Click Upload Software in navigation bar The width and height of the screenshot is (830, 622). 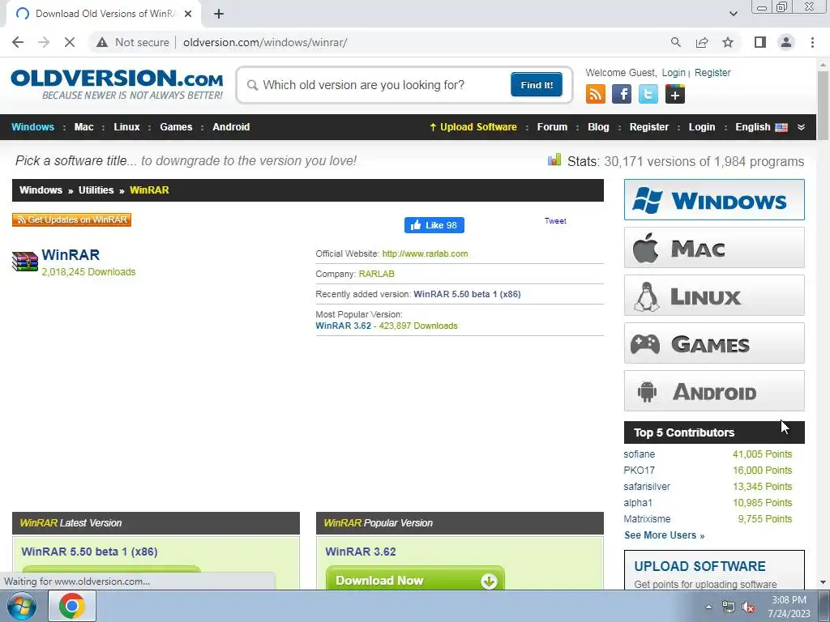tap(473, 127)
